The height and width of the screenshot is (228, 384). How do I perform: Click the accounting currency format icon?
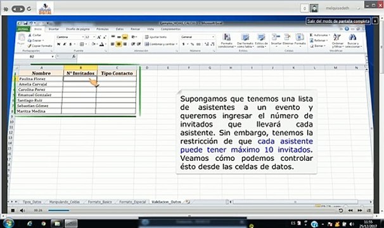pyautogui.click(x=183, y=44)
